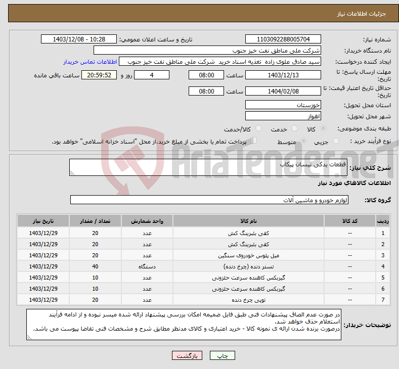
Task: Click unit دستگاه in row 4
Action: click(147, 266)
